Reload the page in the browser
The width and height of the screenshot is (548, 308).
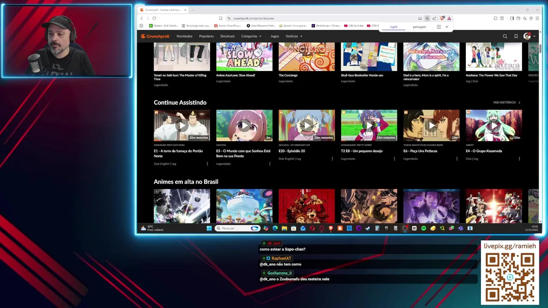pos(154,18)
